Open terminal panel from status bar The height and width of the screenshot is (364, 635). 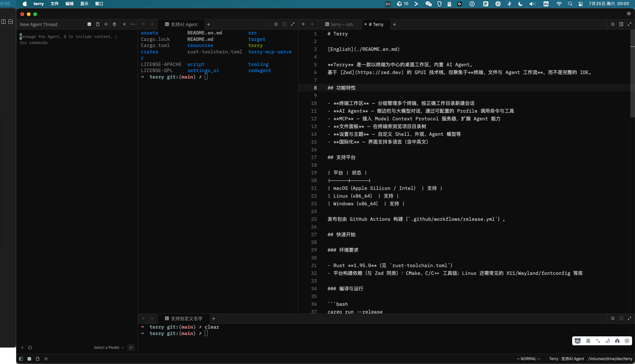click(29, 359)
